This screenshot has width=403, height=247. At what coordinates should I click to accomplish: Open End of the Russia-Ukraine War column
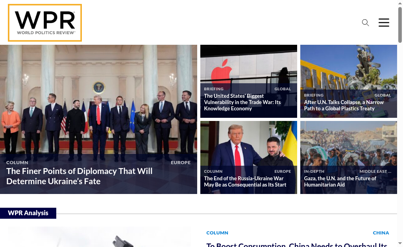[245, 181]
